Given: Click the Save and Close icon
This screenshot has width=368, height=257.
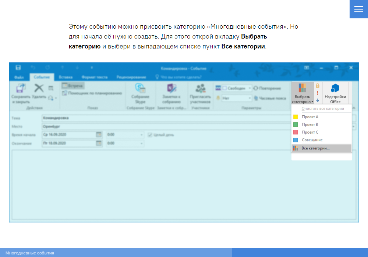Looking at the screenshot, I should 21,88.
